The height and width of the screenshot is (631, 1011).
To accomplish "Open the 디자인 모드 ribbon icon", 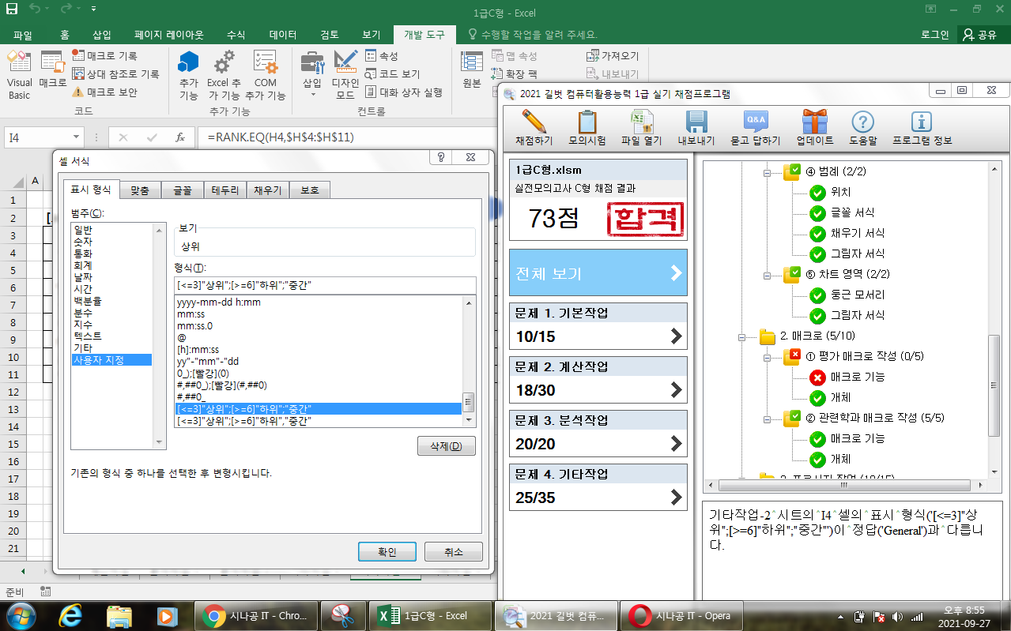I will (345, 76).
